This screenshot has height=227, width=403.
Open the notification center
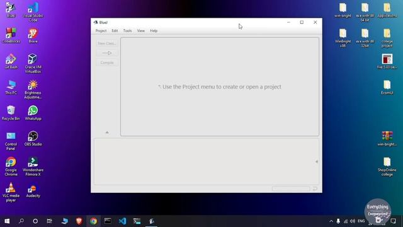tap(393, 221)
